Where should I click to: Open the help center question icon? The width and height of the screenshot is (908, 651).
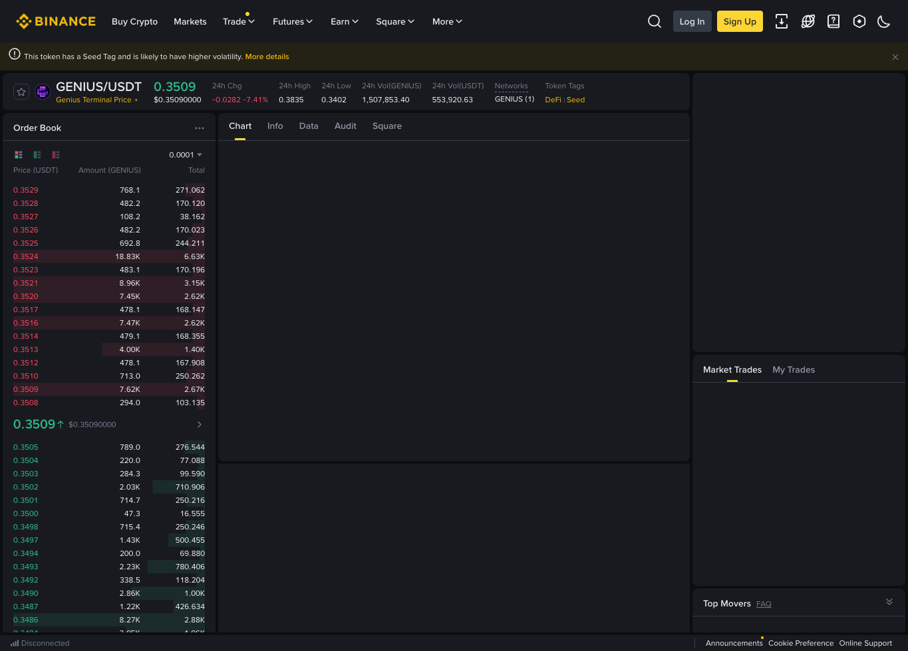833,21
